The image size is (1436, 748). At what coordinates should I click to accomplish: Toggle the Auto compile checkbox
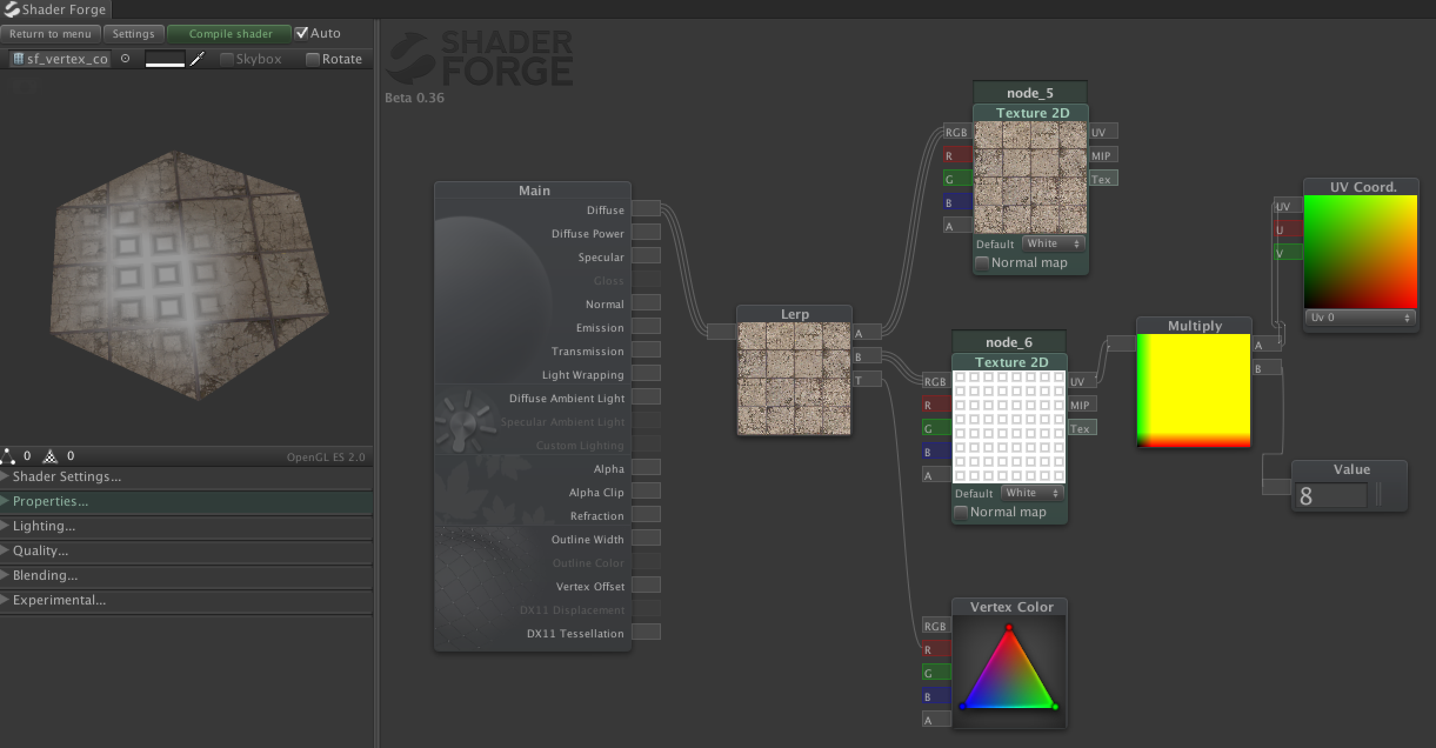(302, 33)
